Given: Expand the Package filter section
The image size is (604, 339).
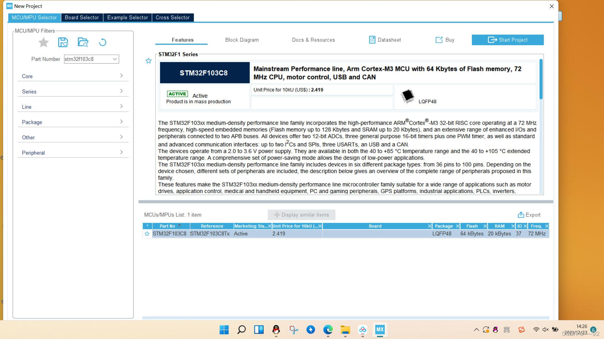Looking at the screenshot, I should (x=73, y=122).
